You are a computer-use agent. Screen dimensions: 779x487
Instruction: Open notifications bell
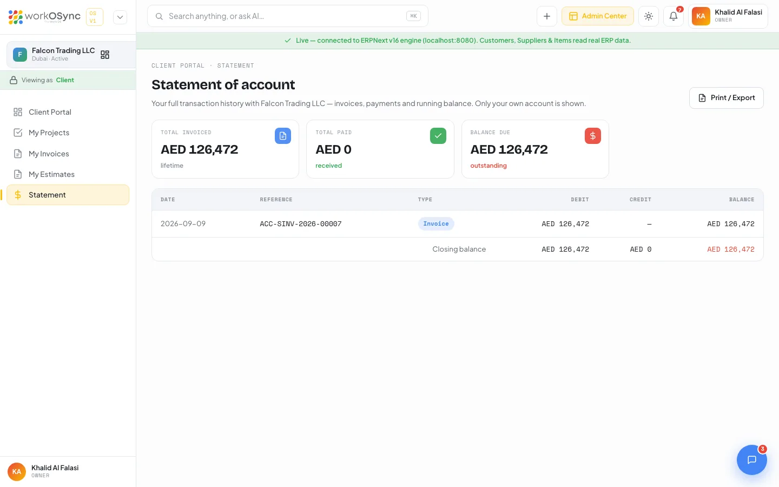point(674,16)
